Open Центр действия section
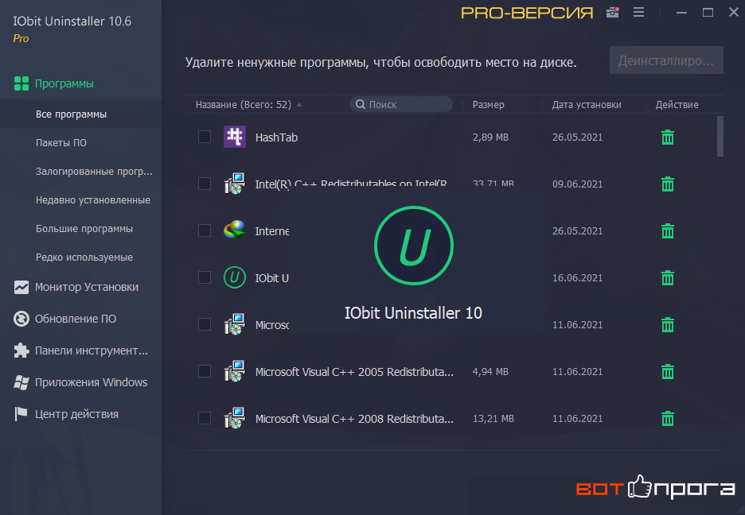Image resolution: width=745 pixels, height=515 pixels. pos(76,414)
